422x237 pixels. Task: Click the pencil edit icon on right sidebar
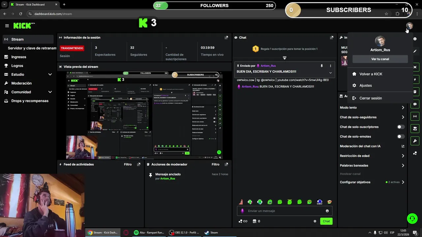click(x=415, y=51)
